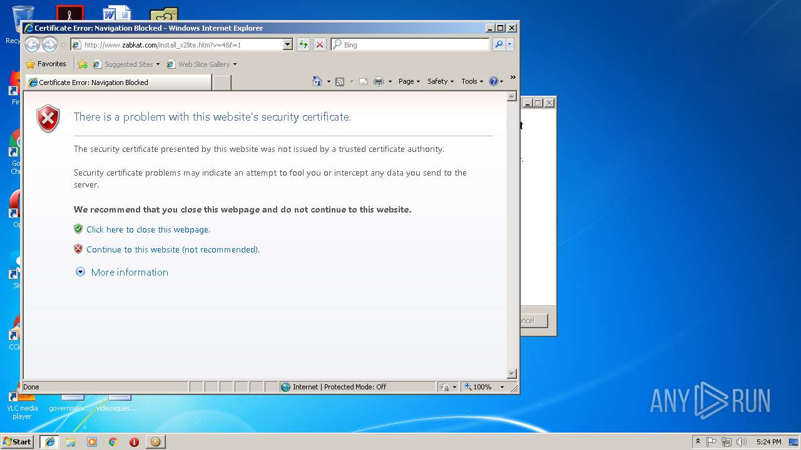Click the Bing search box
Image resolution: width=801 pixels, height=450 pixels.
411,44
